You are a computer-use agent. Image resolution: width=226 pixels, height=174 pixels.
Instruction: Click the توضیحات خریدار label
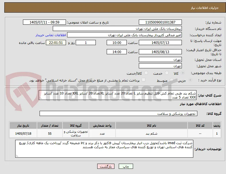(x=208, y=149)
